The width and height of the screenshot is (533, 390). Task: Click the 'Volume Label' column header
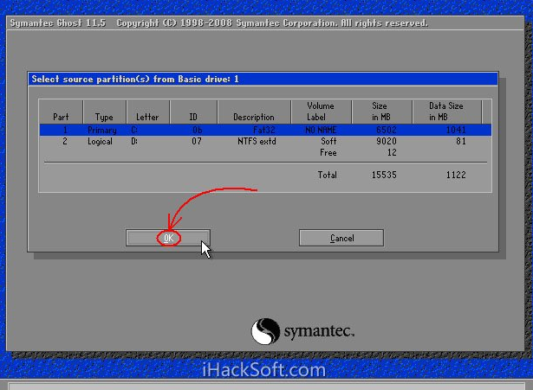tap(320, 112)
